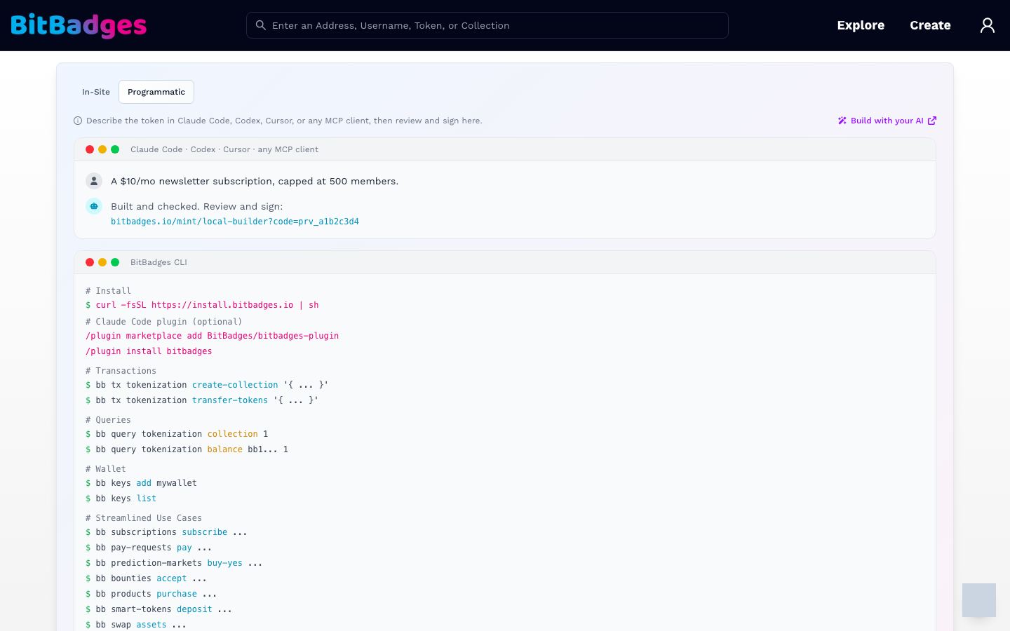
Task: Click '/plugin install bitbadges' line
Action: 149,351
